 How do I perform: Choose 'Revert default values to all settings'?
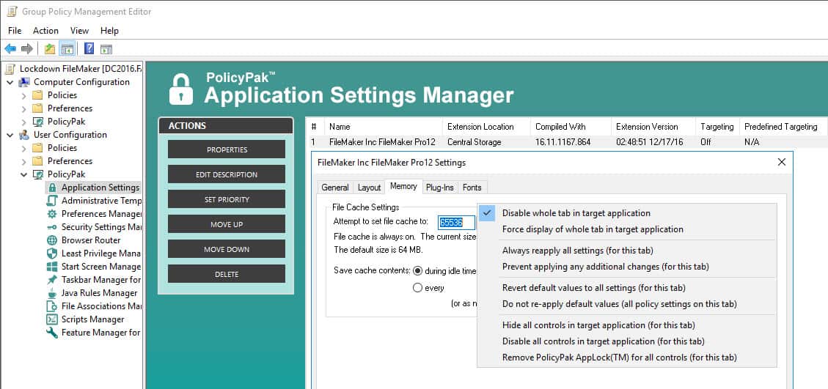coord(627,288)
